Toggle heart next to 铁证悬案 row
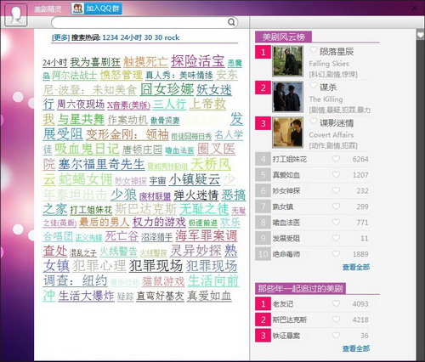This screenshot has width=425, height=362. point(336,336)
